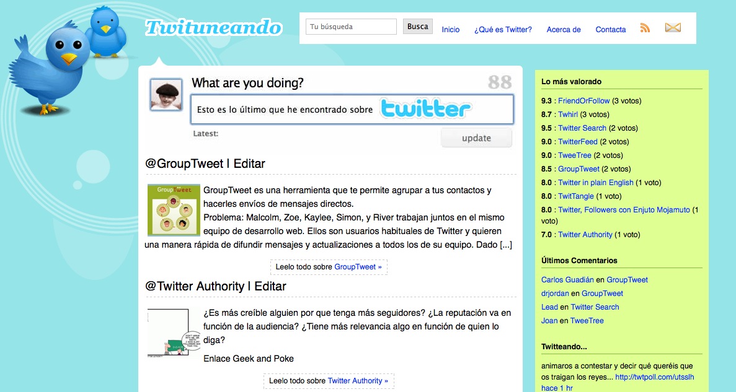The width and height of the screenshot is (736, 392).
Task: Click commenter Joan
Action: [549, 321]
